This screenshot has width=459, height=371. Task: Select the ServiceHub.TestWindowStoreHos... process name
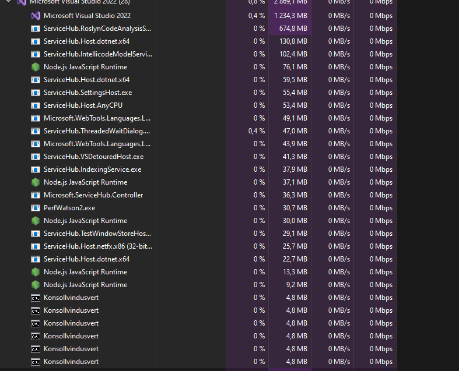97,234
